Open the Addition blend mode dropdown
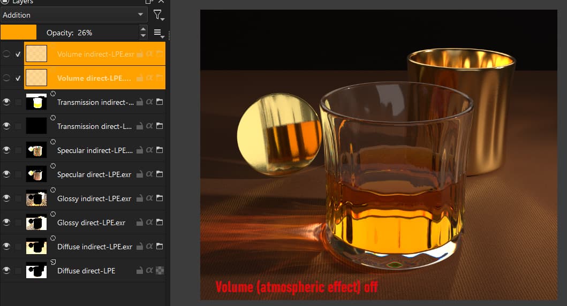Image resolution: width=567 pixels, height=306 pixels. point(74,15)
